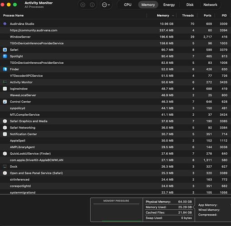Click PID 3379 in the Safari row
This screenshot has height=226, width=231.
pyautogui.click(x=223, y=50)
